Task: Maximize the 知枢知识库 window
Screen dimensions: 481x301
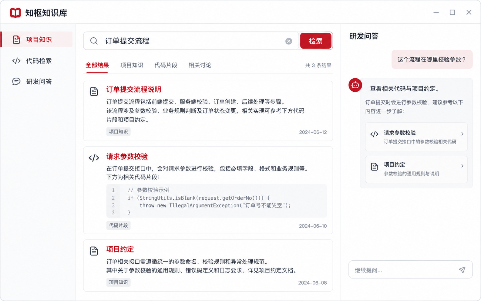Action: [x=452, y=12]
